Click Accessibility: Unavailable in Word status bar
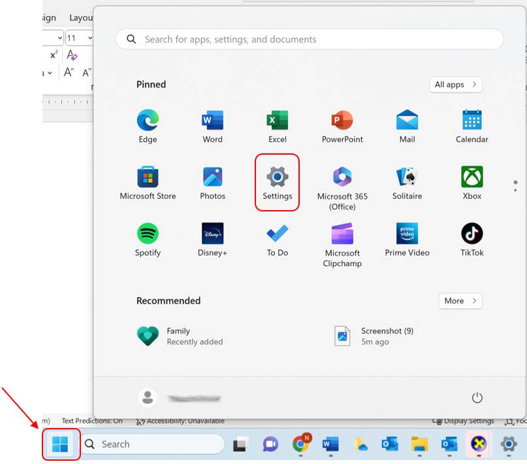This screenshot has height=464, width=527. click(x=180, y=421)
